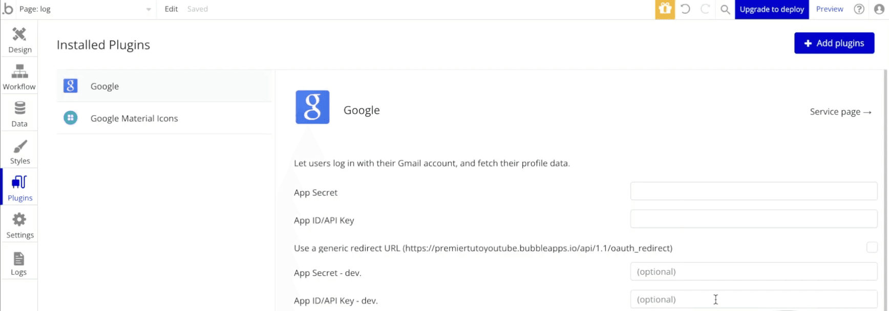Click the Edit menu item
Screen dimensions: 889x311
click(171, 9)
